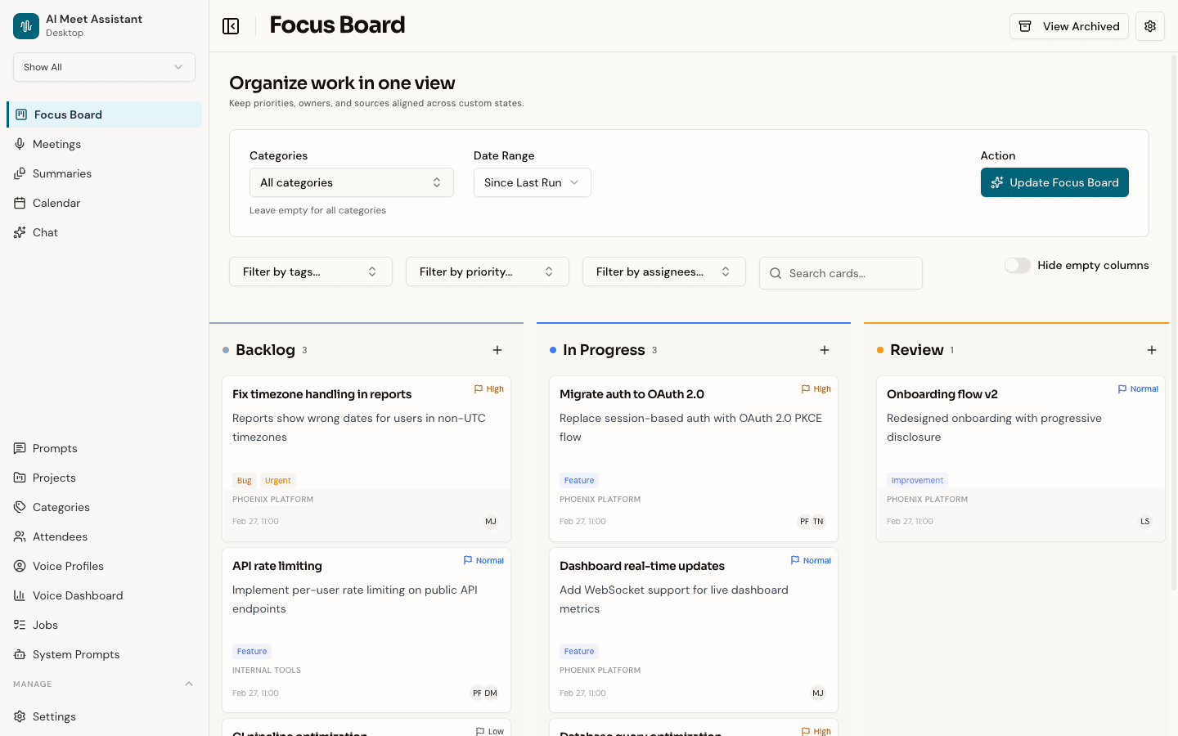
Task: Click the Search cards input field
Action: coord(840,272)
